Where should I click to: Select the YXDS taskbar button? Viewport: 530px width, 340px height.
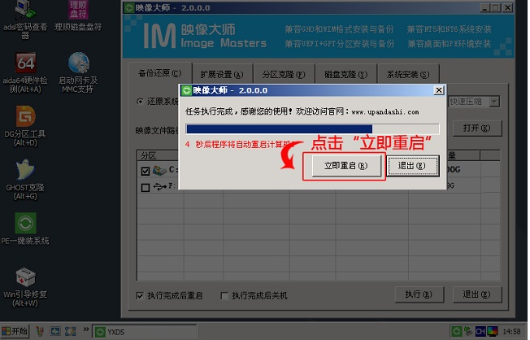[145, 332]
